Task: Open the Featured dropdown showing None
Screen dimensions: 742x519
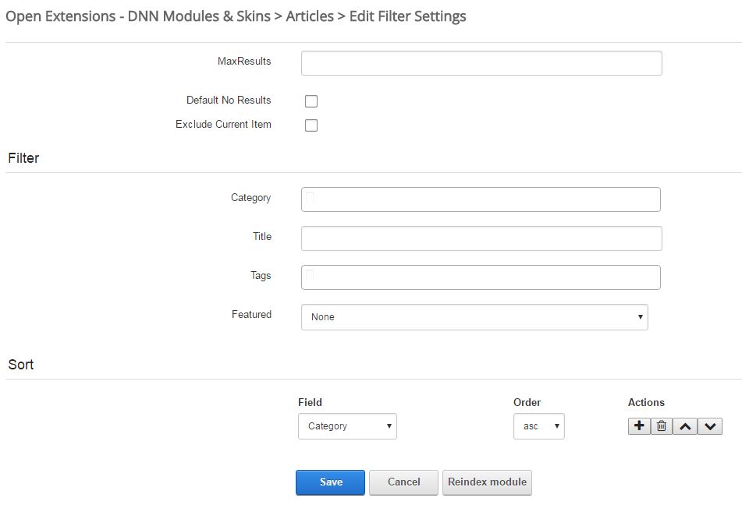Action: [x=474, y=316]
